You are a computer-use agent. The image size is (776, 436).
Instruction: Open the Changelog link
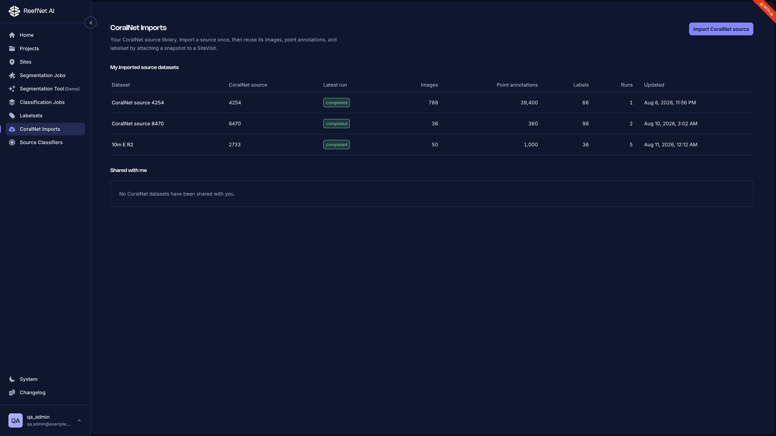pyautogui.click(x=45, y=392)
